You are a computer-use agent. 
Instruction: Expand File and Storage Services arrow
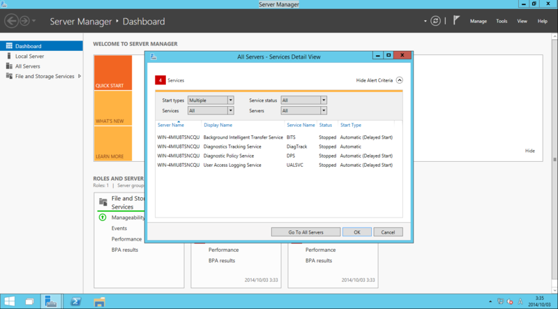[80, 76]
